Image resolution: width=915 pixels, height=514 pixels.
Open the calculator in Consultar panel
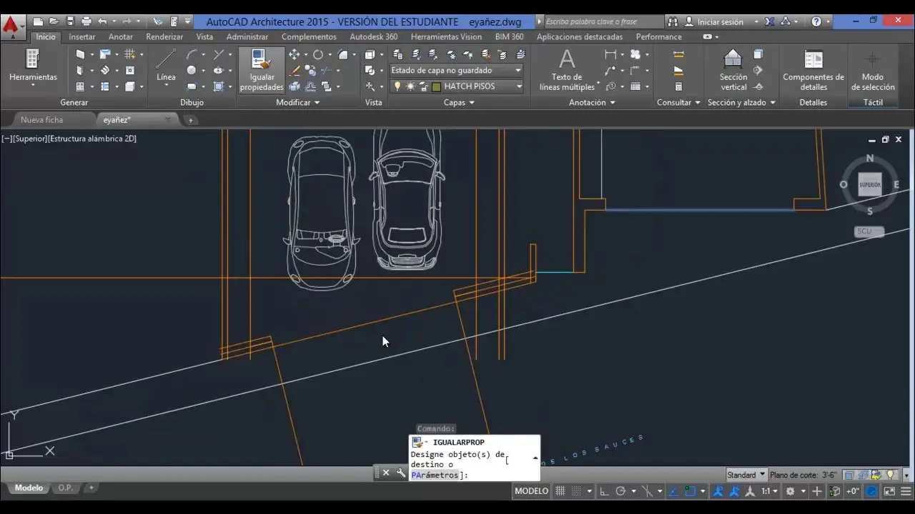(678, 87)
